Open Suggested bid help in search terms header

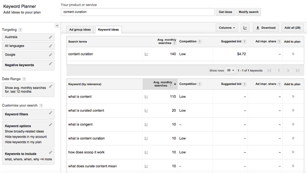tap(244, 41)
